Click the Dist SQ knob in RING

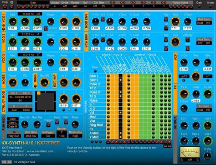point(45,82)
